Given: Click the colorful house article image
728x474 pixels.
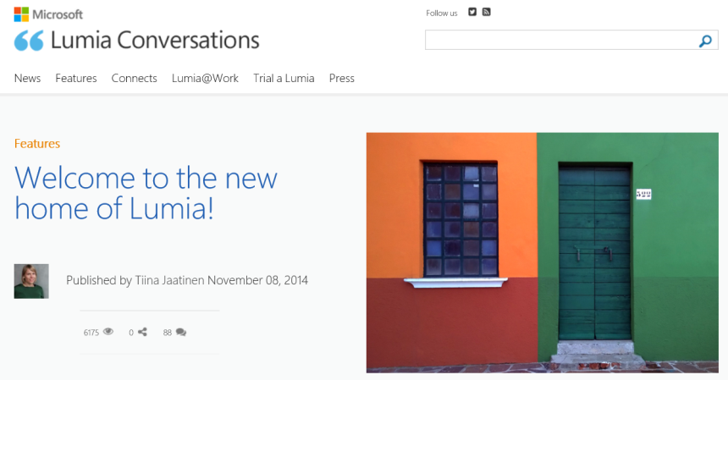Looking at the screenshot, I should (x=543, y=252).
